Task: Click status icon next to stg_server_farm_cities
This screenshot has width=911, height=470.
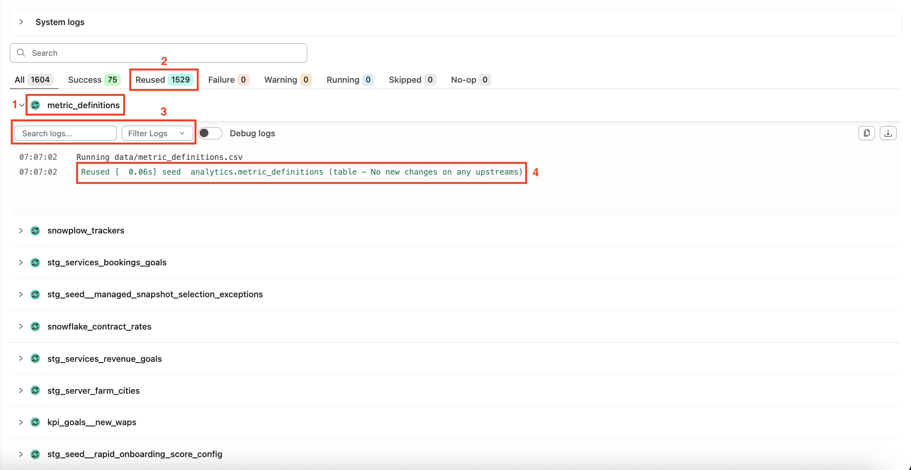Action: tap(35, 391)
